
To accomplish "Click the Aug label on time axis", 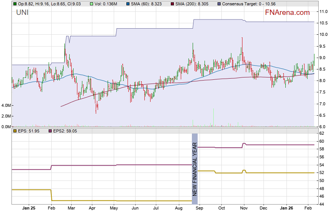I will 178,208.
